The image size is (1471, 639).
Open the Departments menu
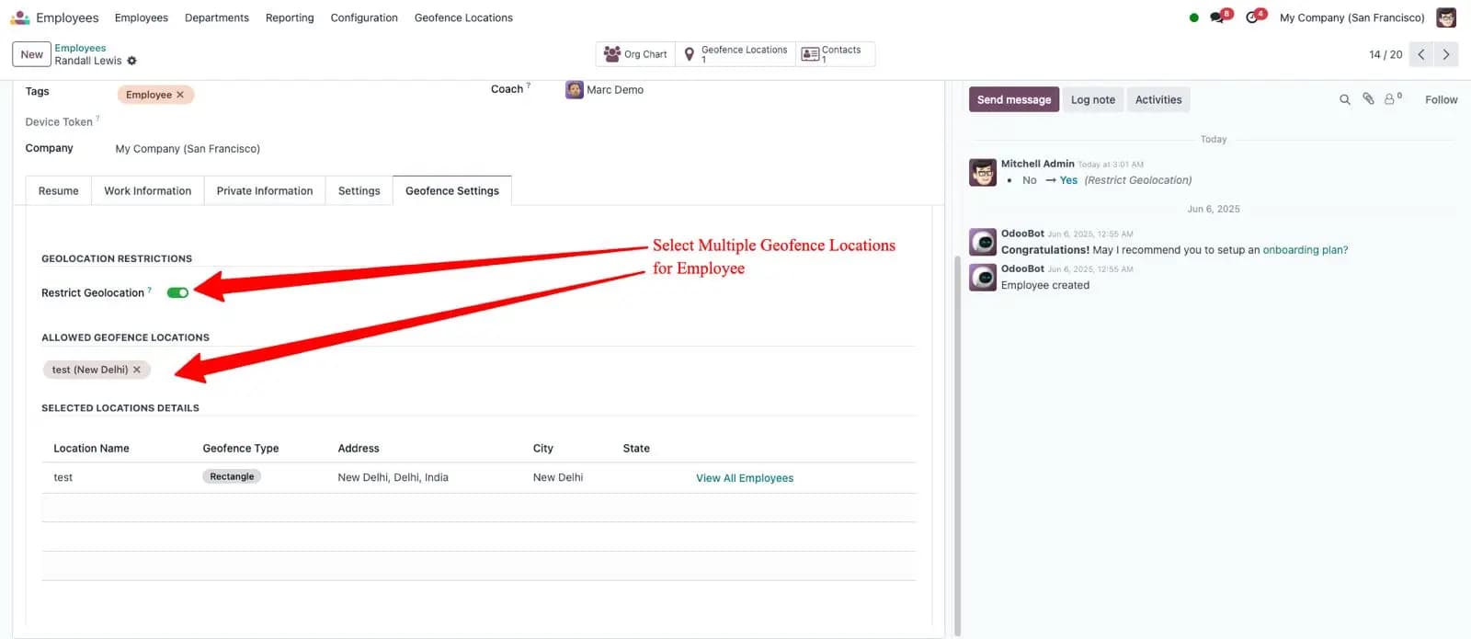[x=217, y=17]
